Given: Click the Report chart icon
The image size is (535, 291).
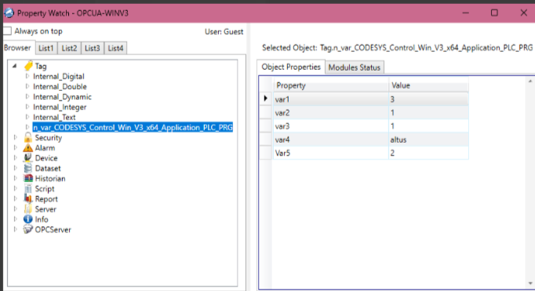Looking at the screenshot, I should pyautogui.click(x=28, y=199).
